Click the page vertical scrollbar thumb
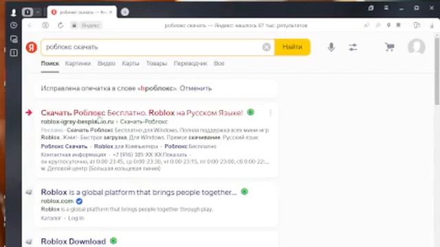This screenshot has height=247, width=440. click(x=437, y=71)
